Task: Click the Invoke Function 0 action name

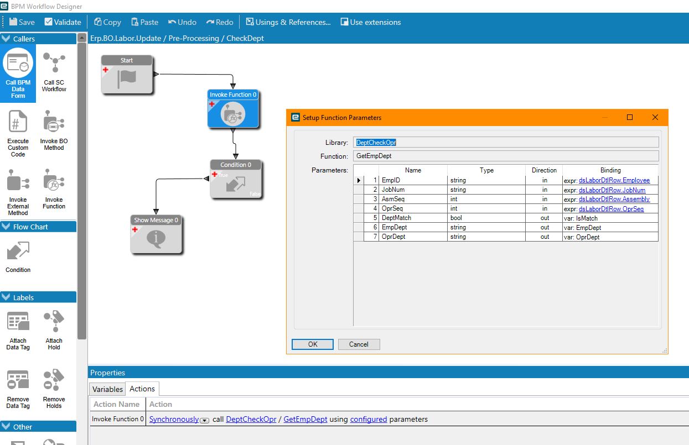Action: tap(118, 419)
